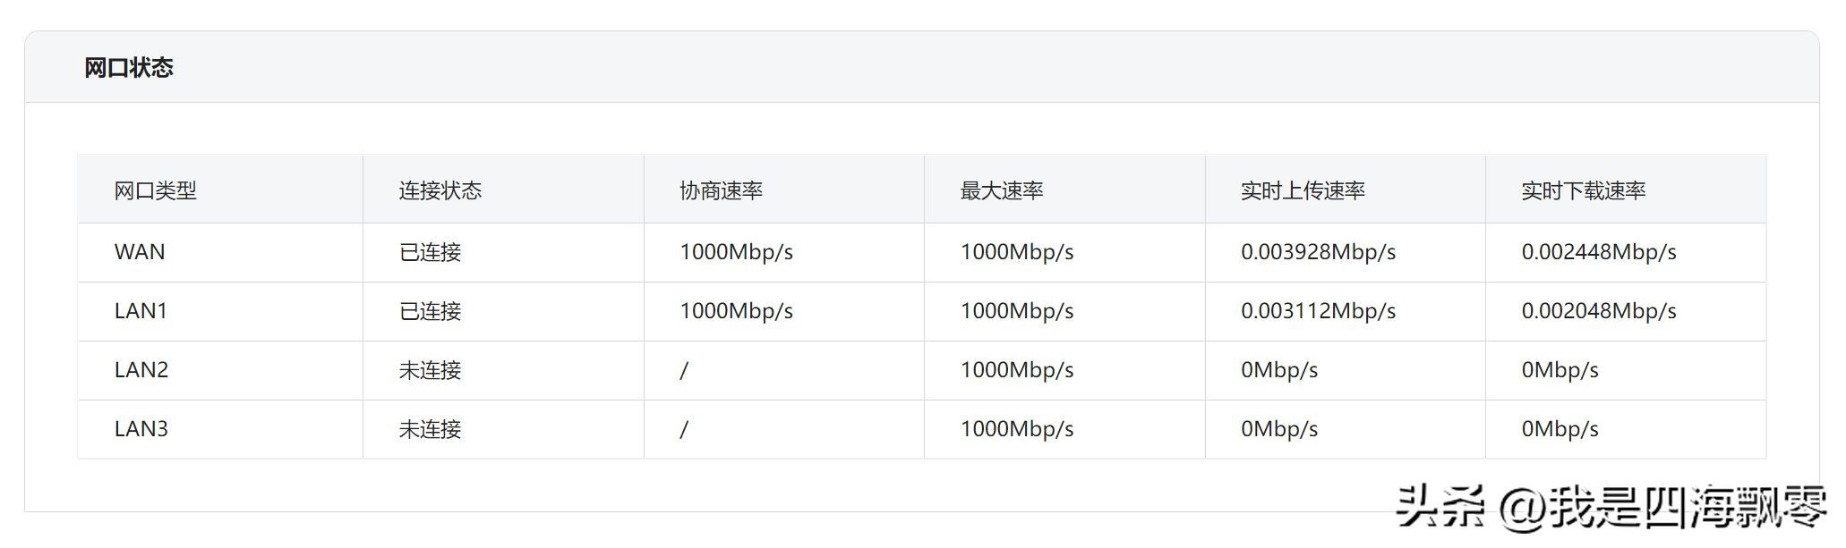Click LAN1 download rate 0.002048Mbp/s
1846x548 pixels.
point(1598,311)
